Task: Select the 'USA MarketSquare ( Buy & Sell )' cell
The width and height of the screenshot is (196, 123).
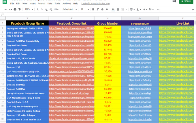Action: [27, 98]
